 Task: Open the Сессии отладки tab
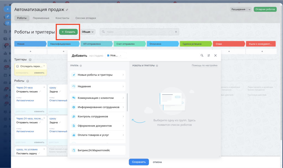click(x=86, y=18)
